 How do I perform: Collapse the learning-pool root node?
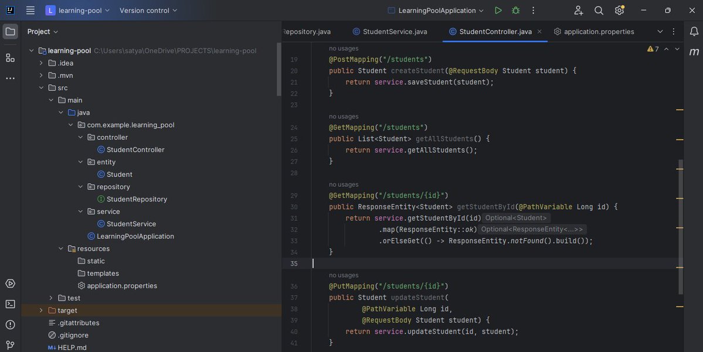(x=32, y=50)
